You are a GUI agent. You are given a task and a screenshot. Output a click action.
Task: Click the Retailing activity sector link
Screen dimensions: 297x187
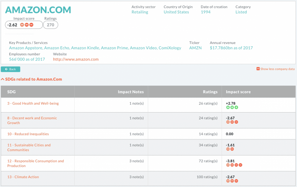coord(140,12)
